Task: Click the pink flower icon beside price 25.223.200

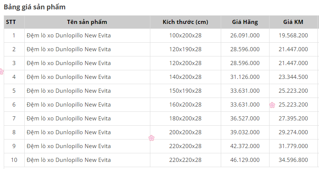Action: 272,105
